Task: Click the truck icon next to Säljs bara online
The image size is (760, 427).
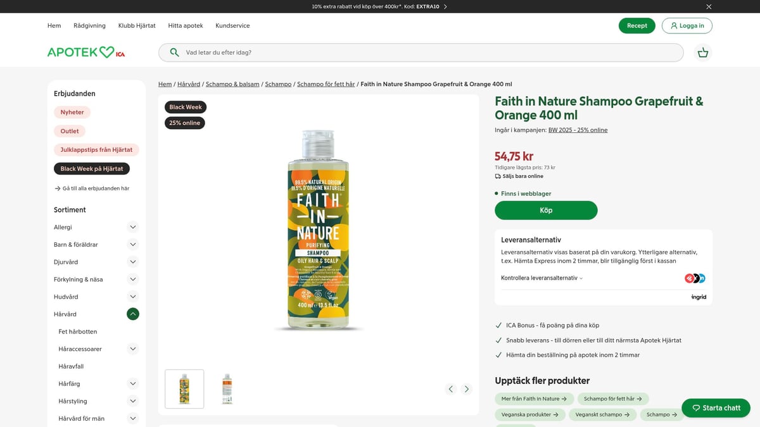Action: (497, 176)
